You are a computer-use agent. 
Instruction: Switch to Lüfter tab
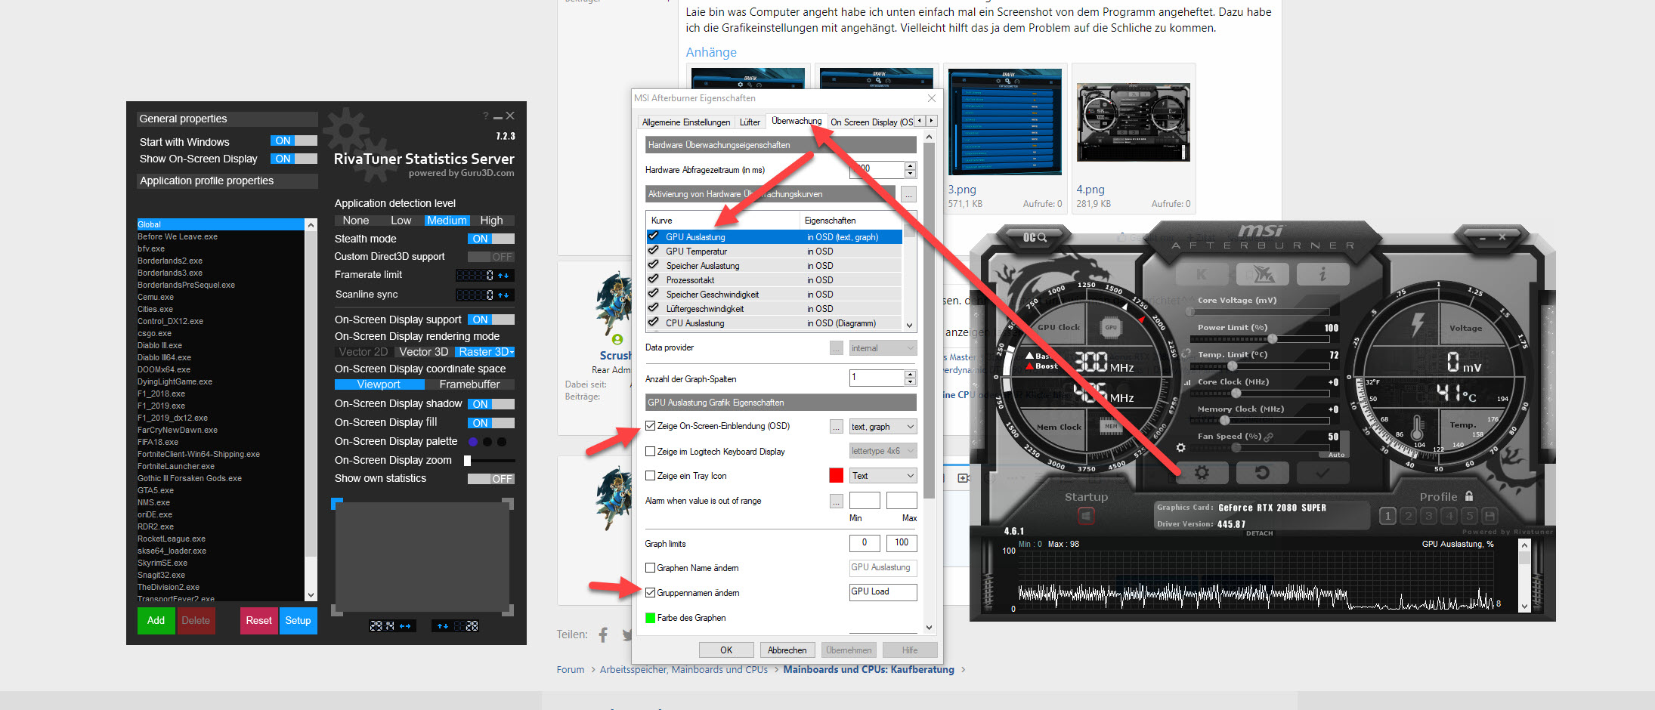click(x=750, y=122)
